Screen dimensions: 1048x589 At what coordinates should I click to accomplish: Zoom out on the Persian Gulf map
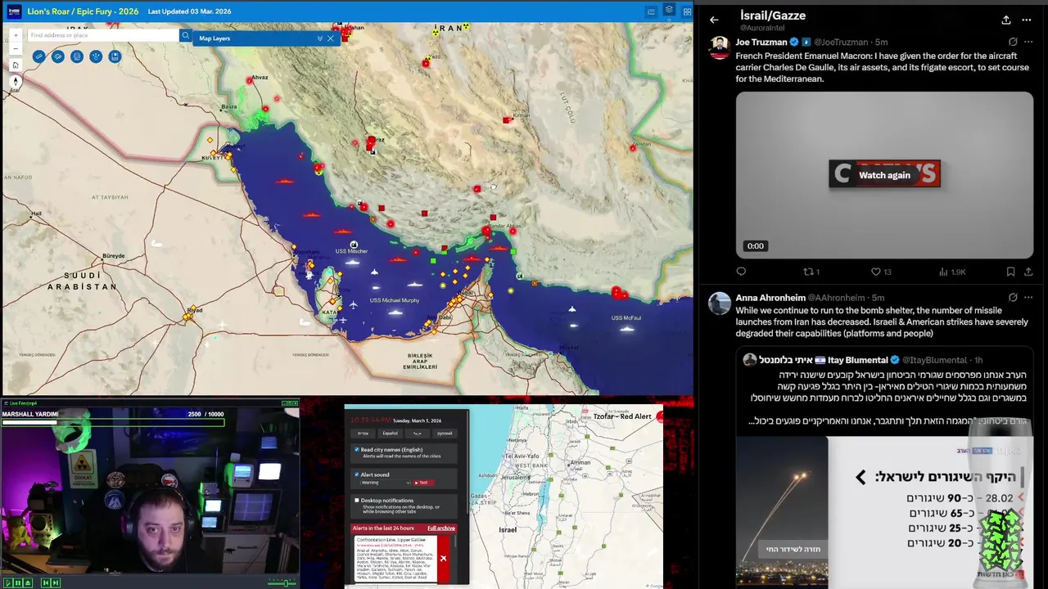point(16,48)
